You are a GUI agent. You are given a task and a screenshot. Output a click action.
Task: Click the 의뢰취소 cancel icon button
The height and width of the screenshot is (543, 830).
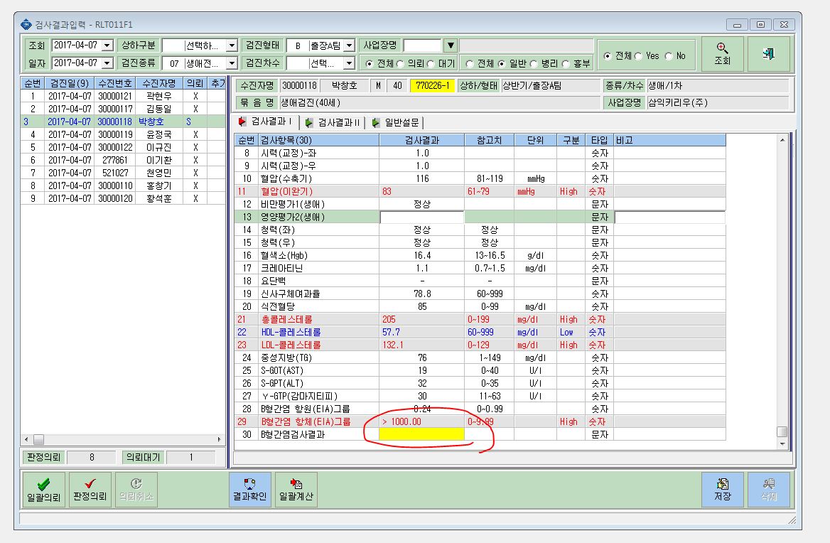[136, 490]
